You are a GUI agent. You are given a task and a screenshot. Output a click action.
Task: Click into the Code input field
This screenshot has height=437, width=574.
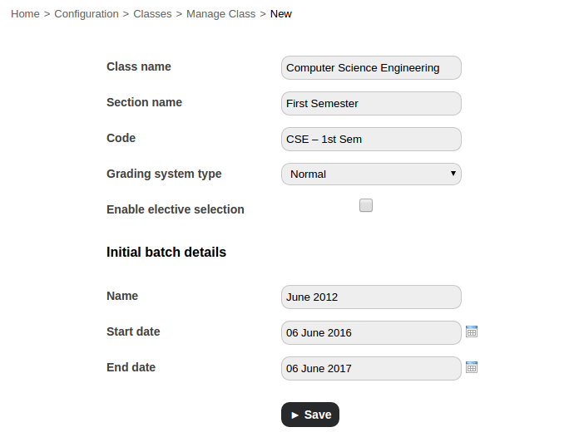pyautogui.click(x=371, y=140)
